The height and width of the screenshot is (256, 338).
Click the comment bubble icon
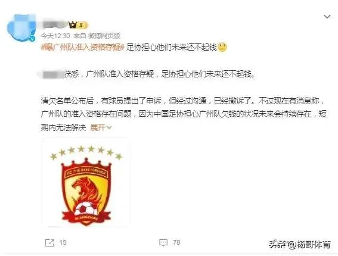click(x=163, y=243)
